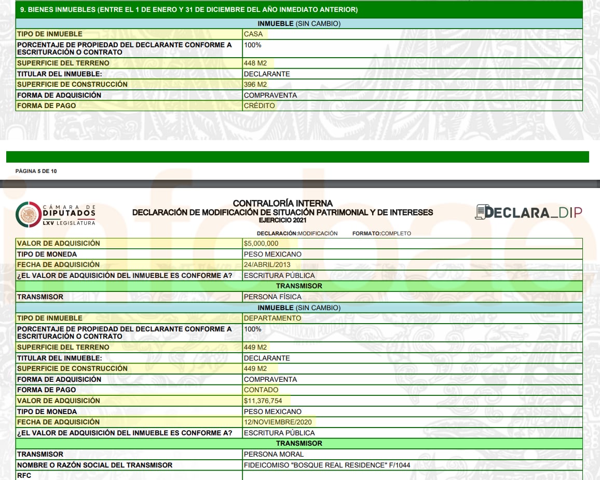Screen dimensions: 600x480
Task: Click the RFC row label
Action: pyautogui.click(x=24, y=475)
